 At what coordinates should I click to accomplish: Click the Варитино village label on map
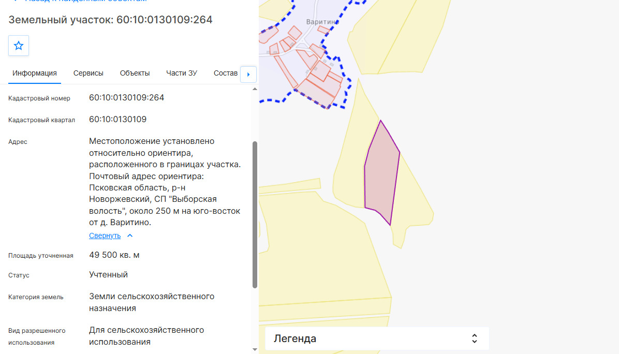pos(322,22)
